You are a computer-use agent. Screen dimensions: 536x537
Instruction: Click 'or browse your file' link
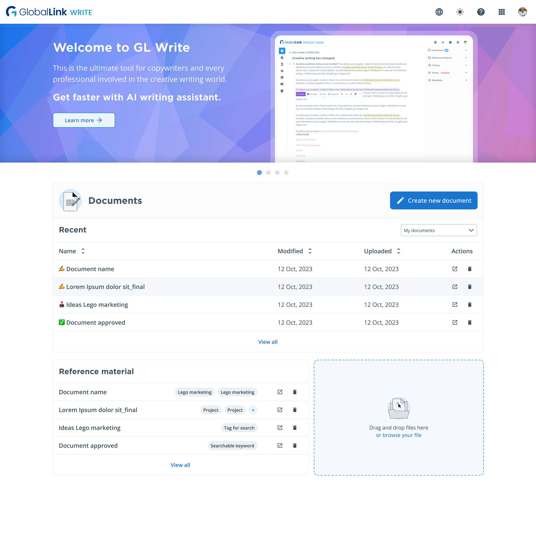coord(399,435)
